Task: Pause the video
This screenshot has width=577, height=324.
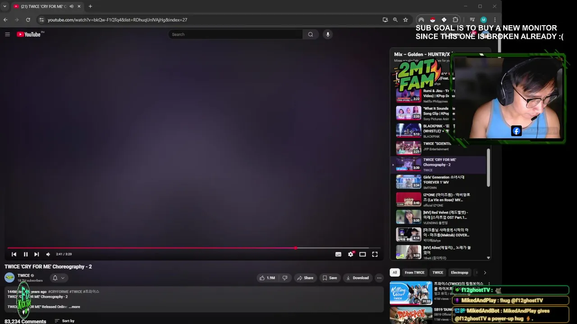Action: [x=26, y=254]
